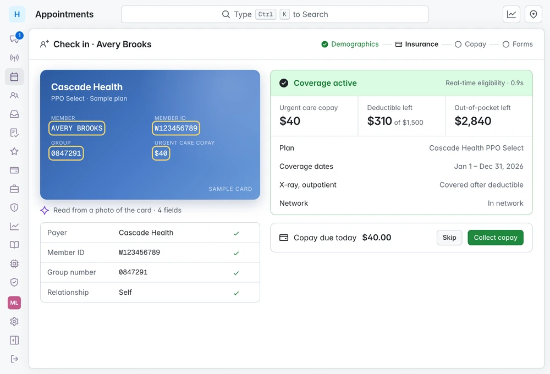Select the W123456789 highlighted field on card
The width and height of the screenshot is (550, 374).
pyautogui.click(x=176, y=128)
